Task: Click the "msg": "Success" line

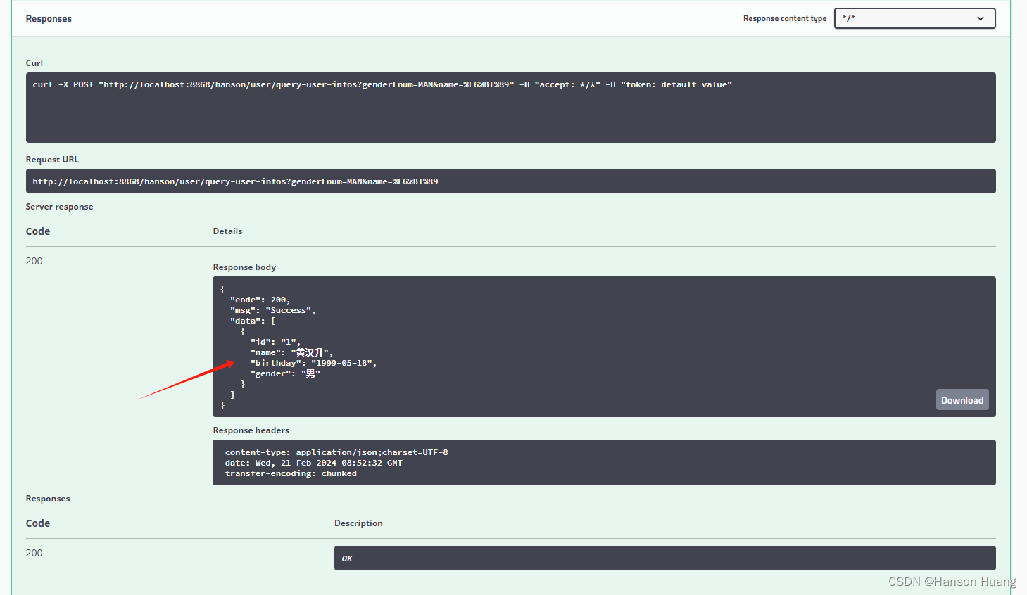Action: click(x=272, y=310)
